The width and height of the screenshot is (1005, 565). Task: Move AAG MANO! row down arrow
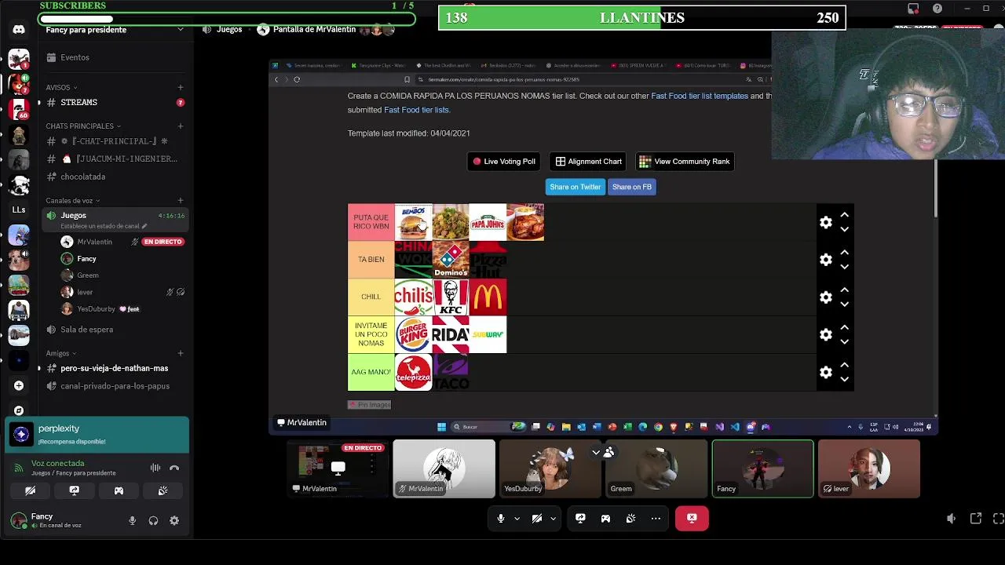(845, 379)
